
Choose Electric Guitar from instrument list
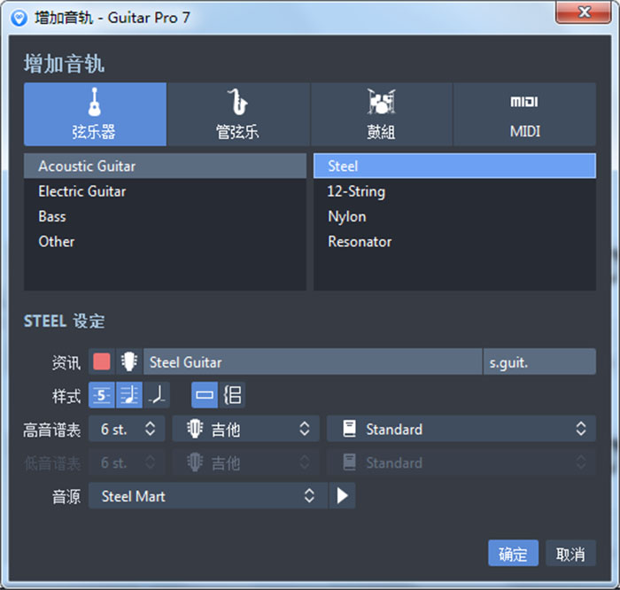tap(82, 191)
